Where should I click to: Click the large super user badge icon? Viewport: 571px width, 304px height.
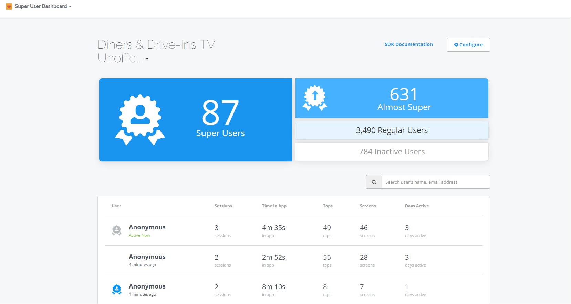[140, 120]
